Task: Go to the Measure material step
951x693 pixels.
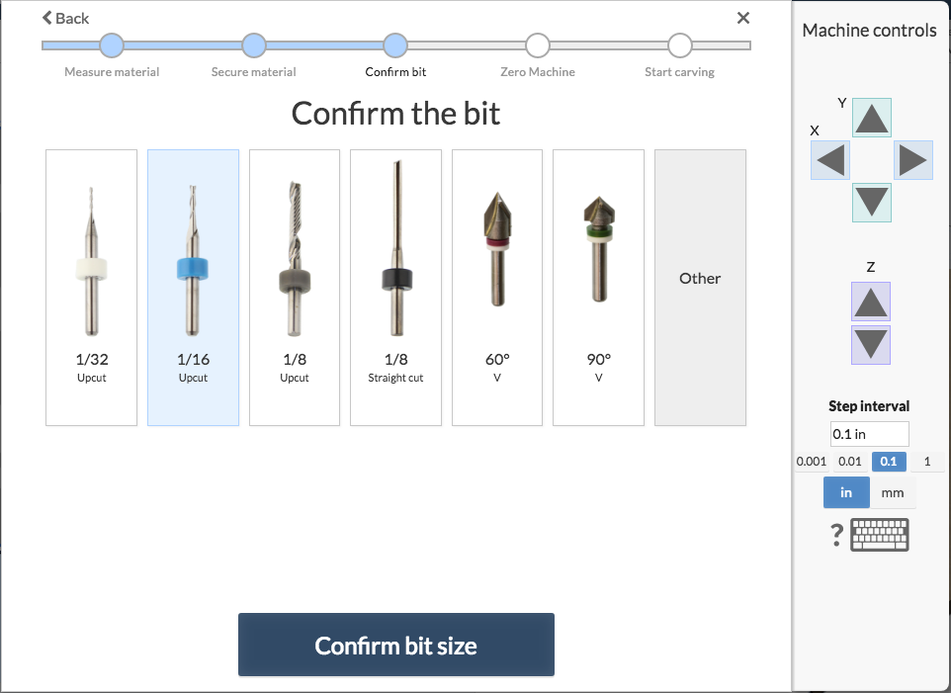Action: coord(112,45)
